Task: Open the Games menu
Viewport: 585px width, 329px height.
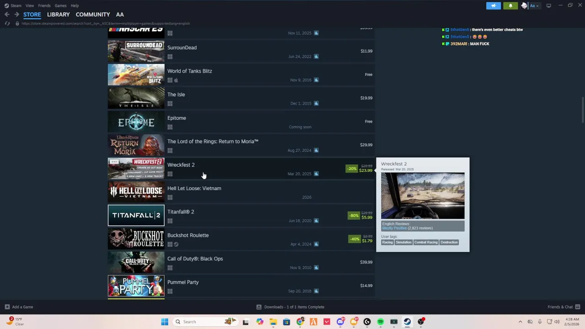Action: (x=60, y=5)
